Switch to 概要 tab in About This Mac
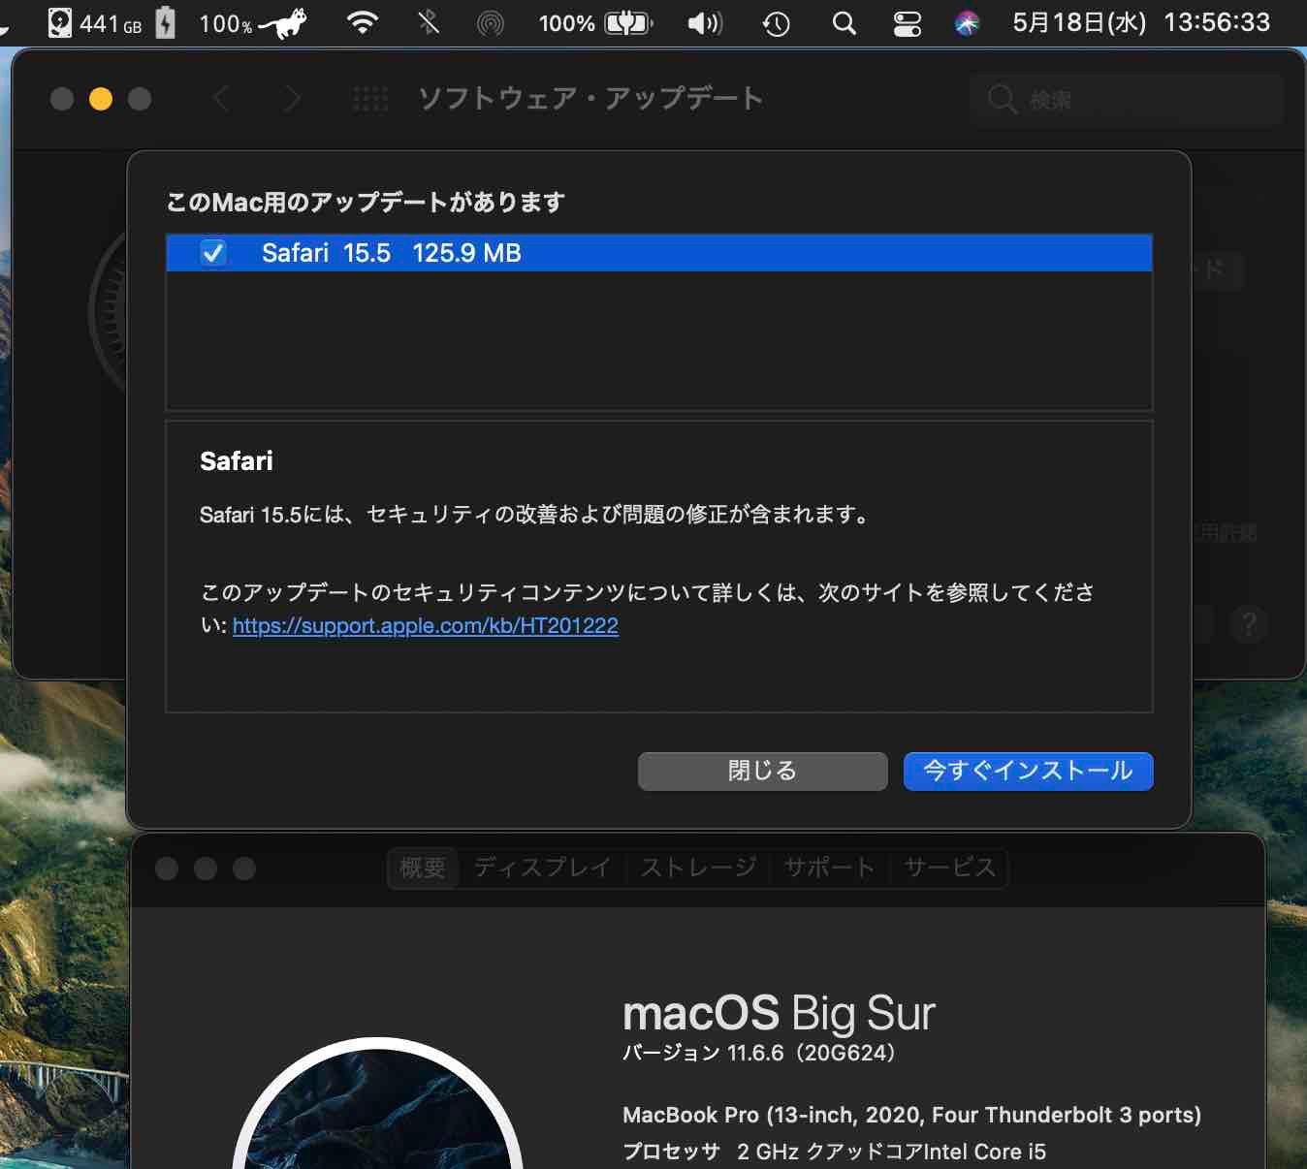This screenshot has width=1307, height=1169. point(423,868)
